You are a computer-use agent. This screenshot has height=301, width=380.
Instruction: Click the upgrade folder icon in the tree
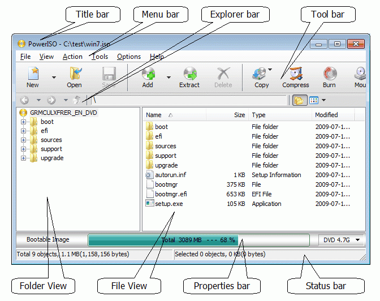click(x=33, y=158)
